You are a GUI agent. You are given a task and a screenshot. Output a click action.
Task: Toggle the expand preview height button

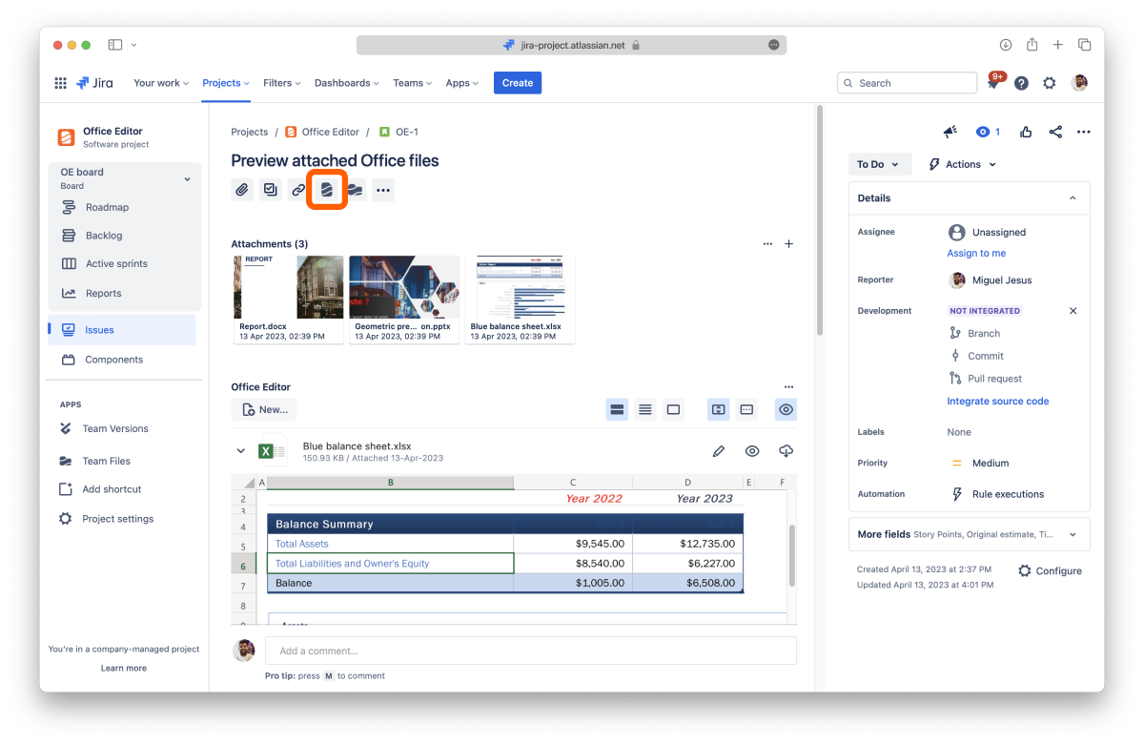719,409
